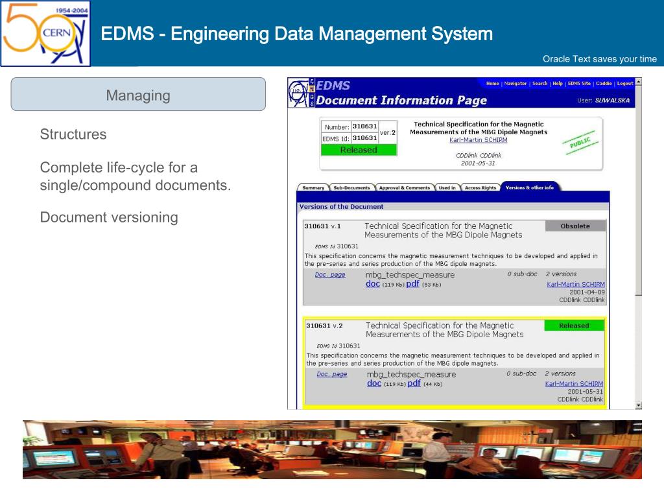The width and height of the screenshot is (664, 498).
Task: Click "Complete life-cycle for a single/compound documents" text
Action: click(136, 176)
